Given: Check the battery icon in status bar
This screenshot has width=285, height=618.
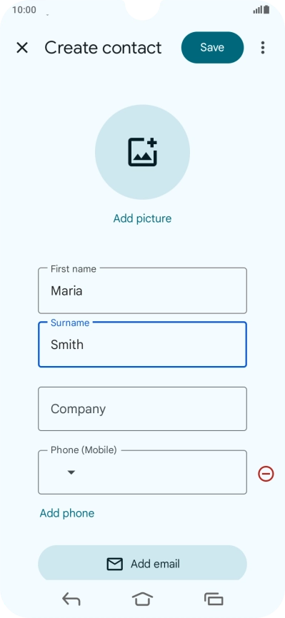Looking at the screenshot, I should pos(267,9).
